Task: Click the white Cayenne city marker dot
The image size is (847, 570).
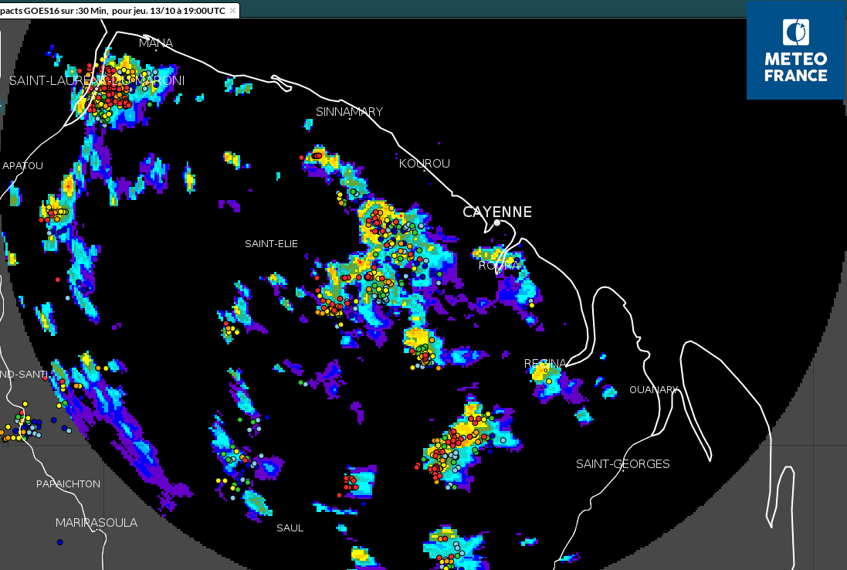Action: click(497, 223)
